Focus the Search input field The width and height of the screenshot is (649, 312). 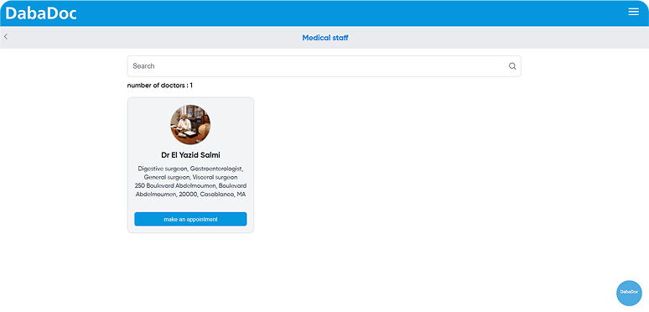click(324, 66)
